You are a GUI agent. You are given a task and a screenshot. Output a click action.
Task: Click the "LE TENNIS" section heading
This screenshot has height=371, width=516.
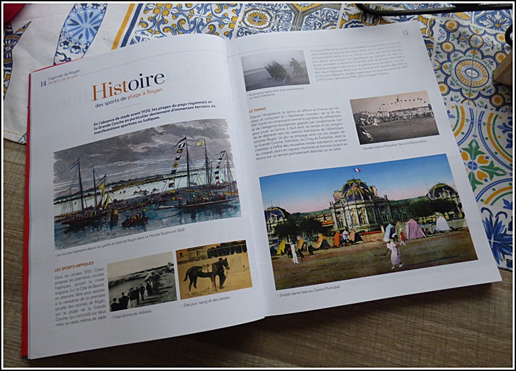click(259, 110)
